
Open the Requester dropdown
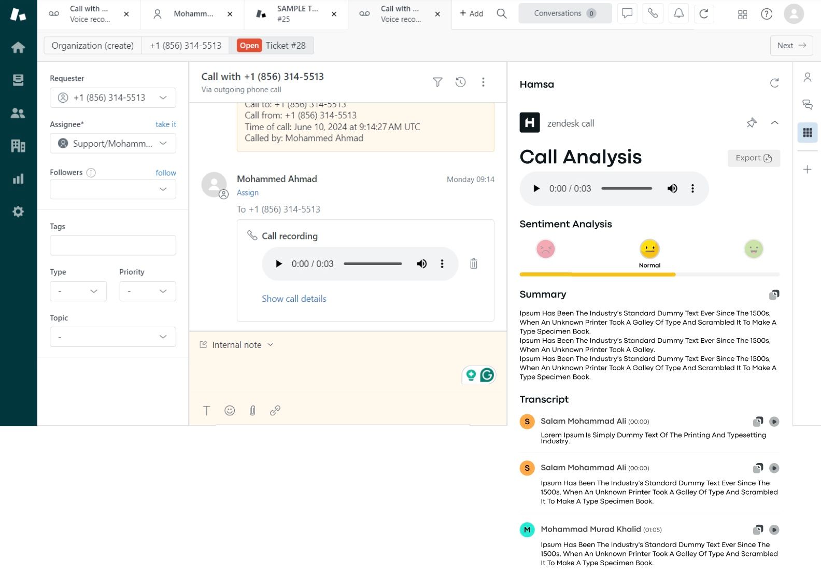tap(113, 97)
